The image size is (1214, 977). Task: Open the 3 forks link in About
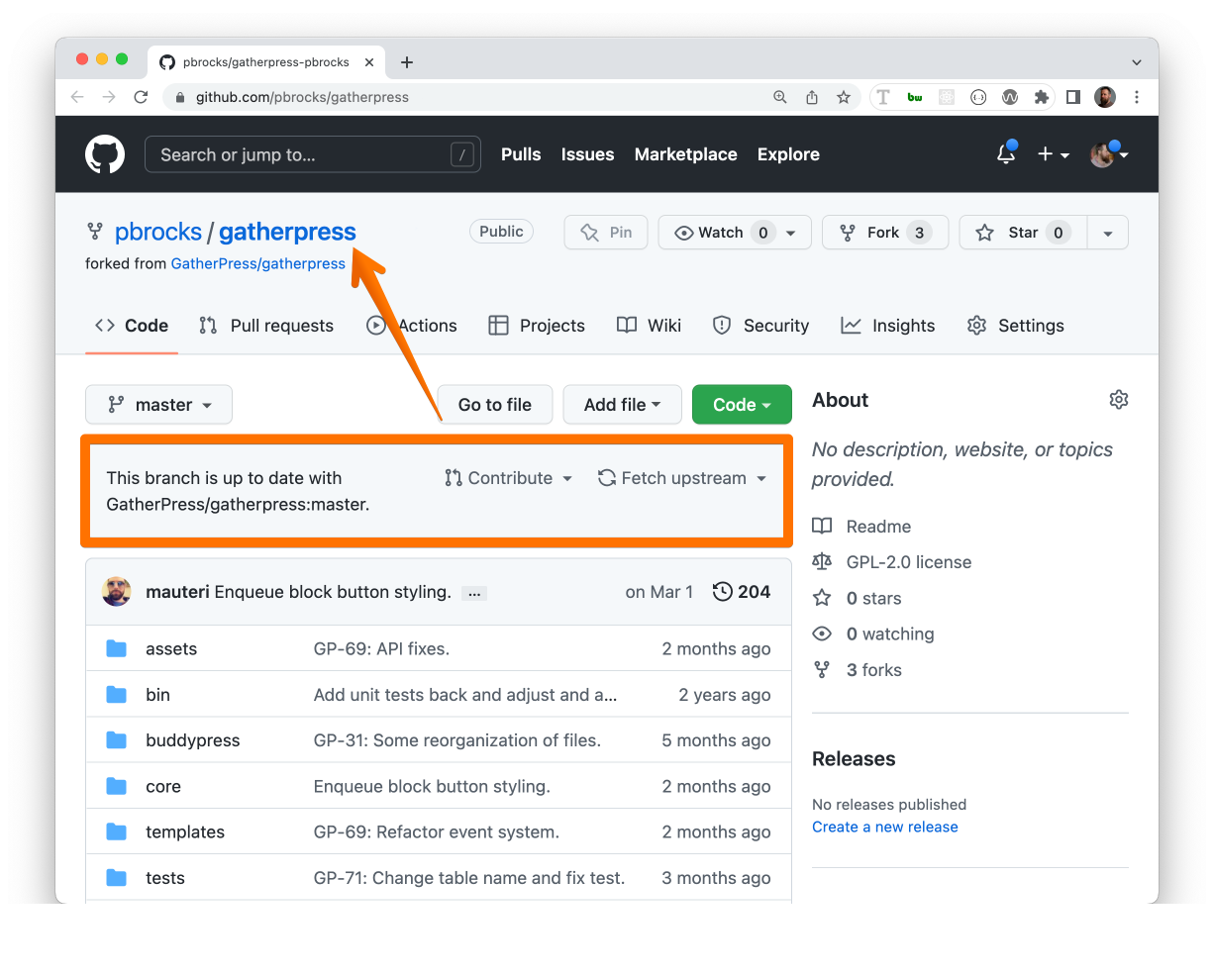pyautogui.click(x=873, y=670)
